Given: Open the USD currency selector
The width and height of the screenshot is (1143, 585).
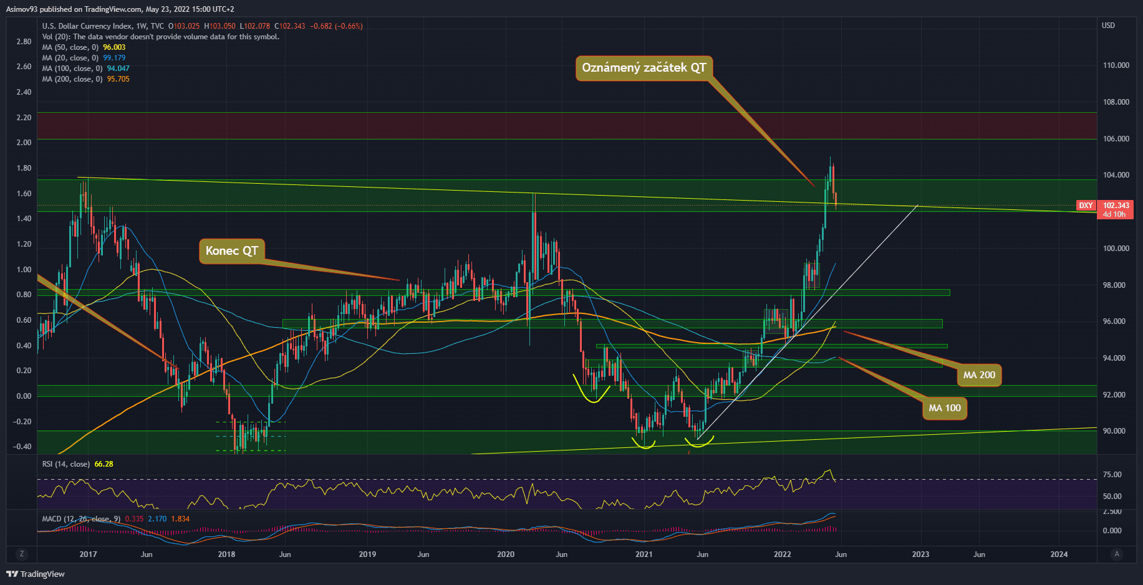Looking at the screenshot, I should pos(1108,26).
